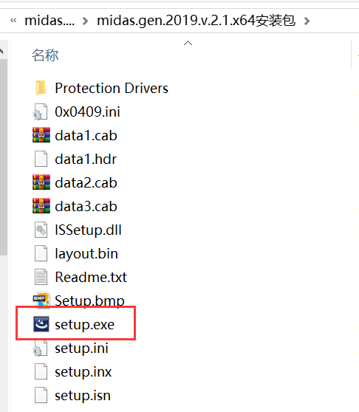359x412 pixels.
Task: Select the Protection Drivers folder icon
Action: pyautogui.click(x=41, y=88)
